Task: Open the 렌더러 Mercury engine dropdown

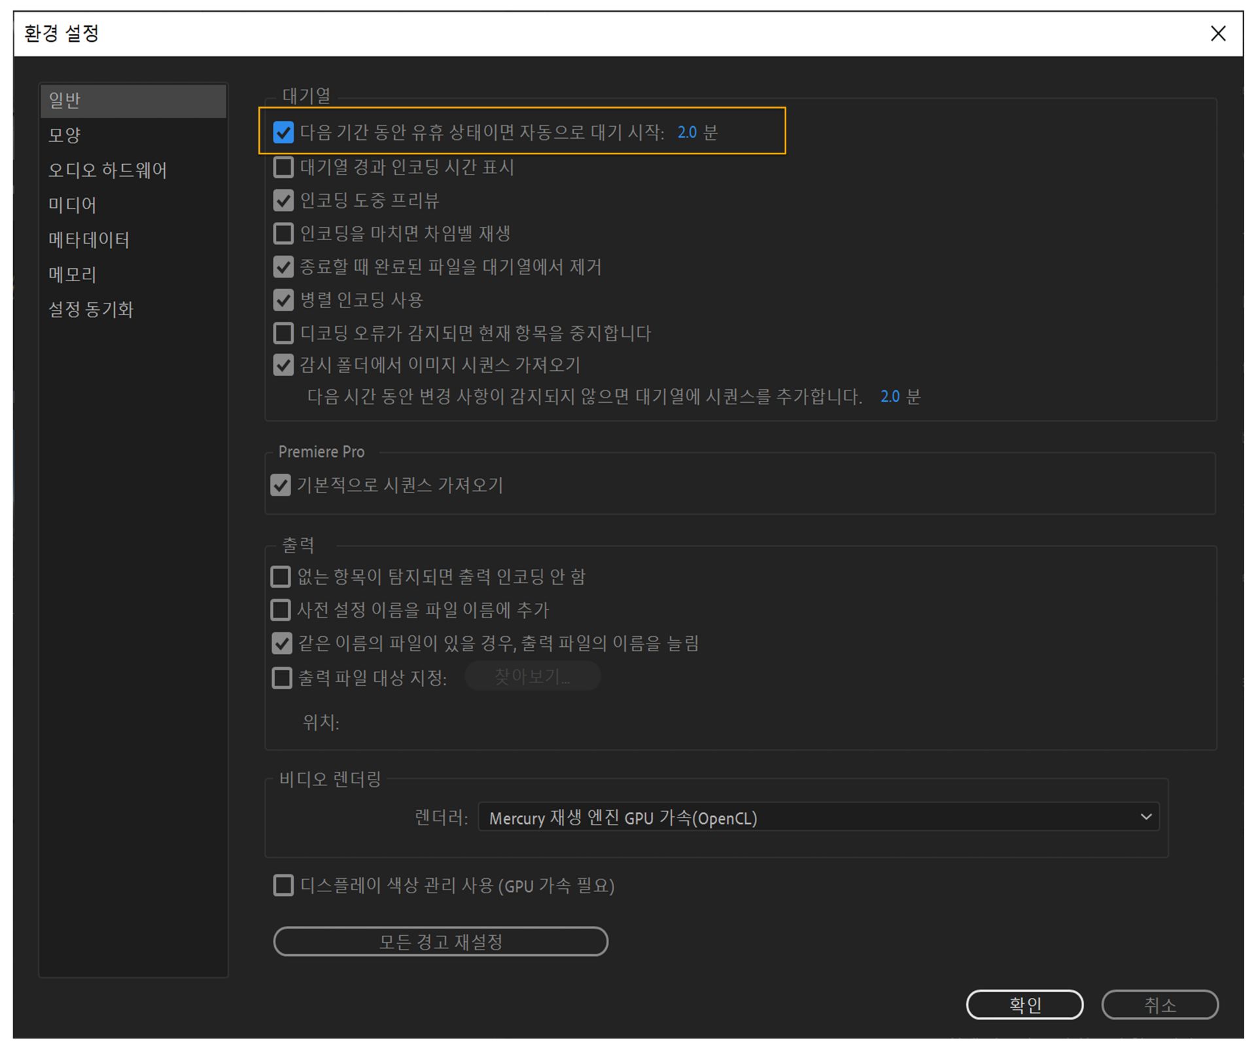Action: (818, 817)
